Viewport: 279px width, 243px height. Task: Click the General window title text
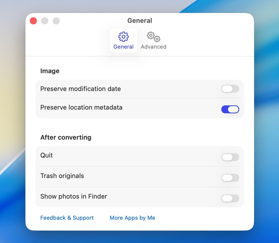(140, 21)
